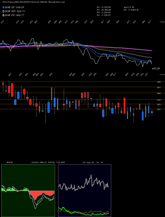Screen dimensions: 165x217
Task: Click the previous open value 'O: 293.30'
Action: tap(106, 7)
